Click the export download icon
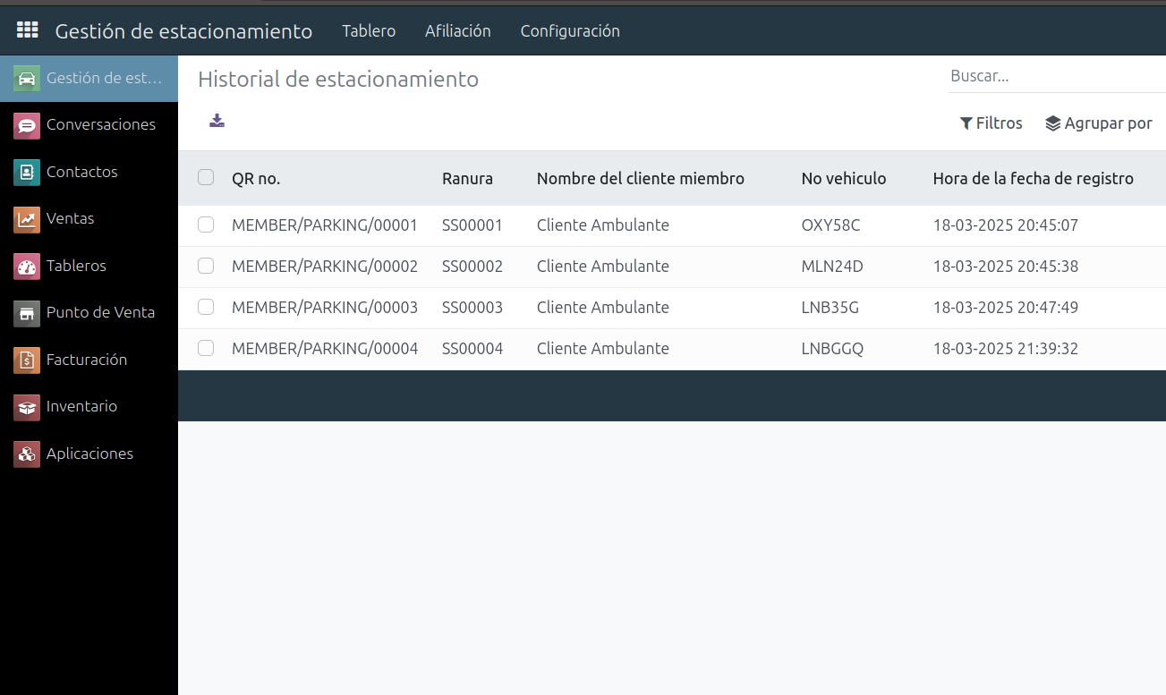This screenshot has height=695, width=1166. 217,121
